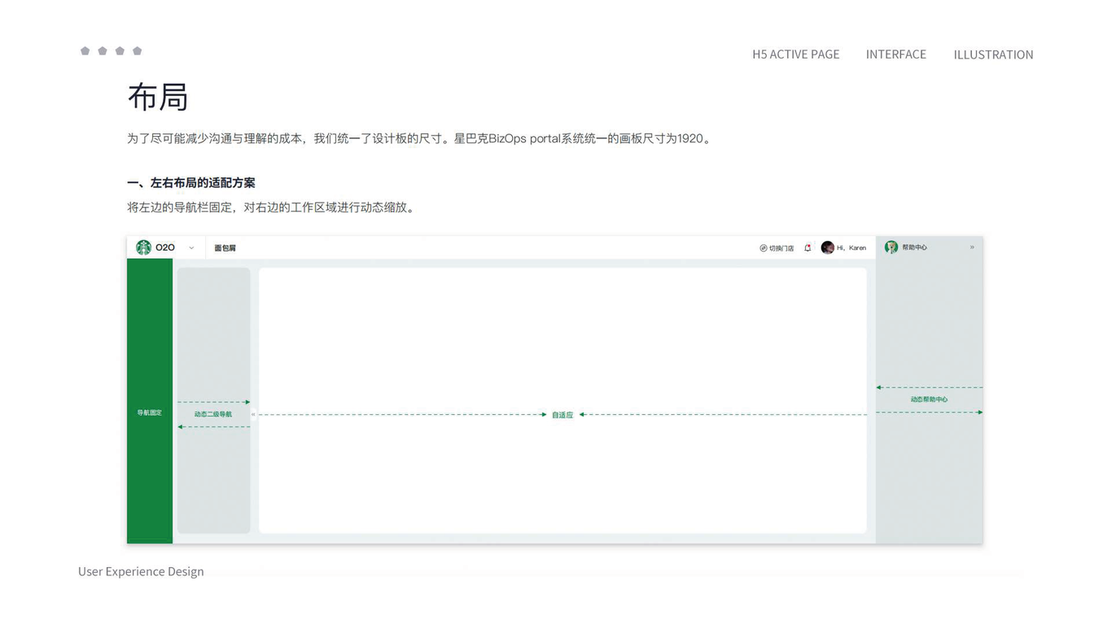This screenshot has width=1112, height=625.
Task: Click the O2O system name text
Action: (165, 247)
